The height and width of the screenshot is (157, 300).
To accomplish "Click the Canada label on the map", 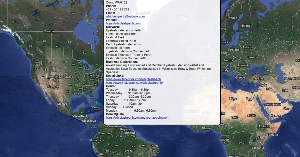I will click(49, 31).
